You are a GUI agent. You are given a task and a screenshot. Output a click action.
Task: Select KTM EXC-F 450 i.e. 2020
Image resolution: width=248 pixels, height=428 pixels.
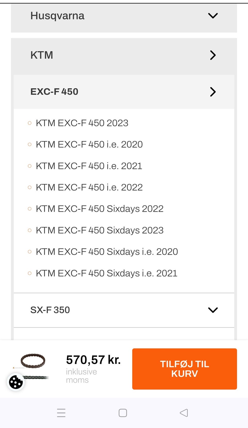(x=89, y=144)
